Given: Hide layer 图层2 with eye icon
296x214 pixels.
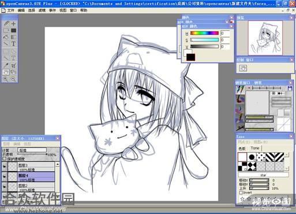Looking at the screenshot, I should [x=4, y=187].
